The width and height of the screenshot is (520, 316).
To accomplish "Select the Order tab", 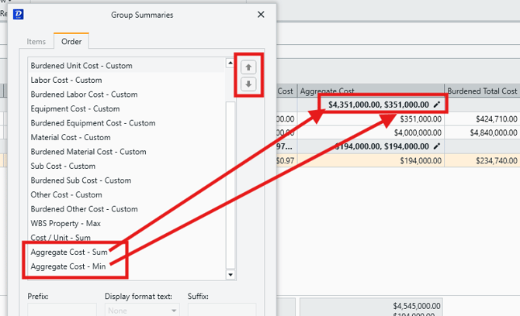I will tap(71, 42).
